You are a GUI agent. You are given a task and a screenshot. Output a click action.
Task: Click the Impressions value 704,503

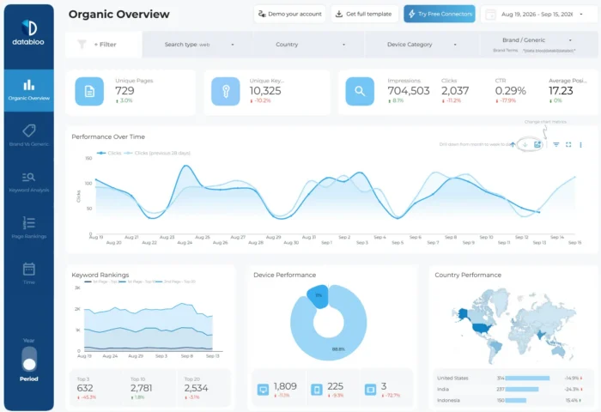(x=409, y=90)
